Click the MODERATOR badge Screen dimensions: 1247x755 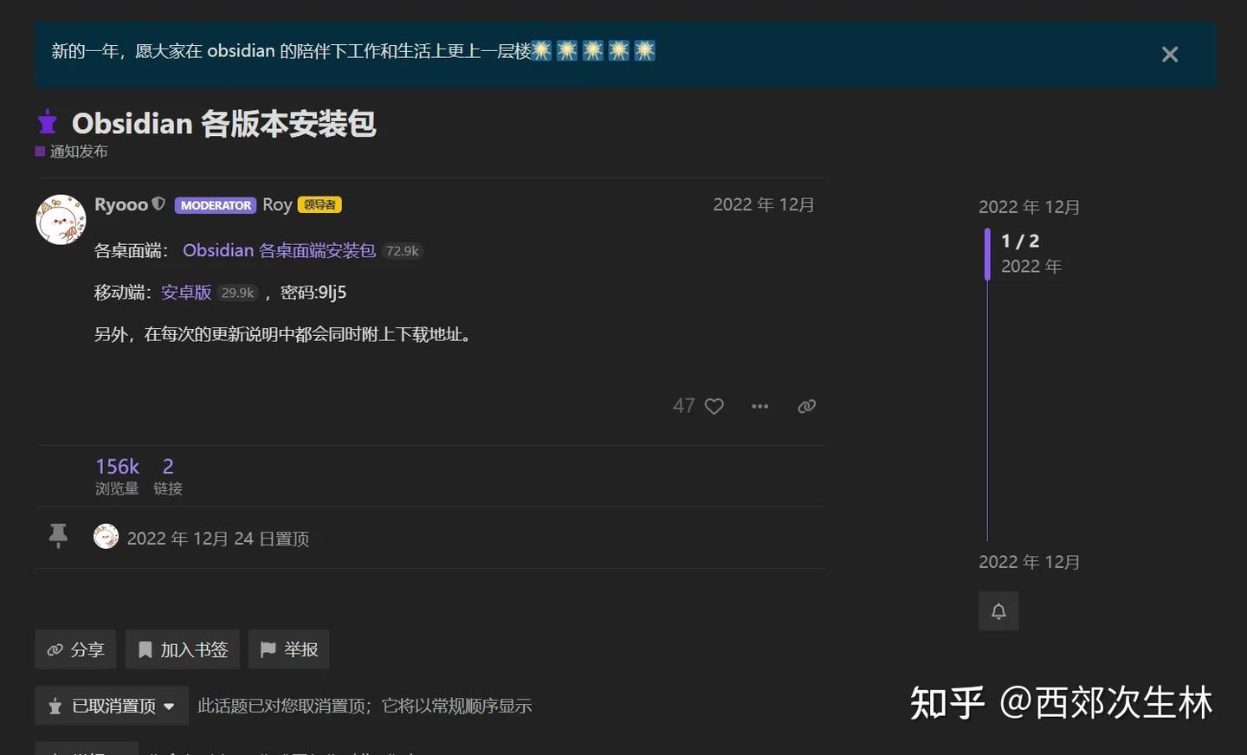point(215,205)
